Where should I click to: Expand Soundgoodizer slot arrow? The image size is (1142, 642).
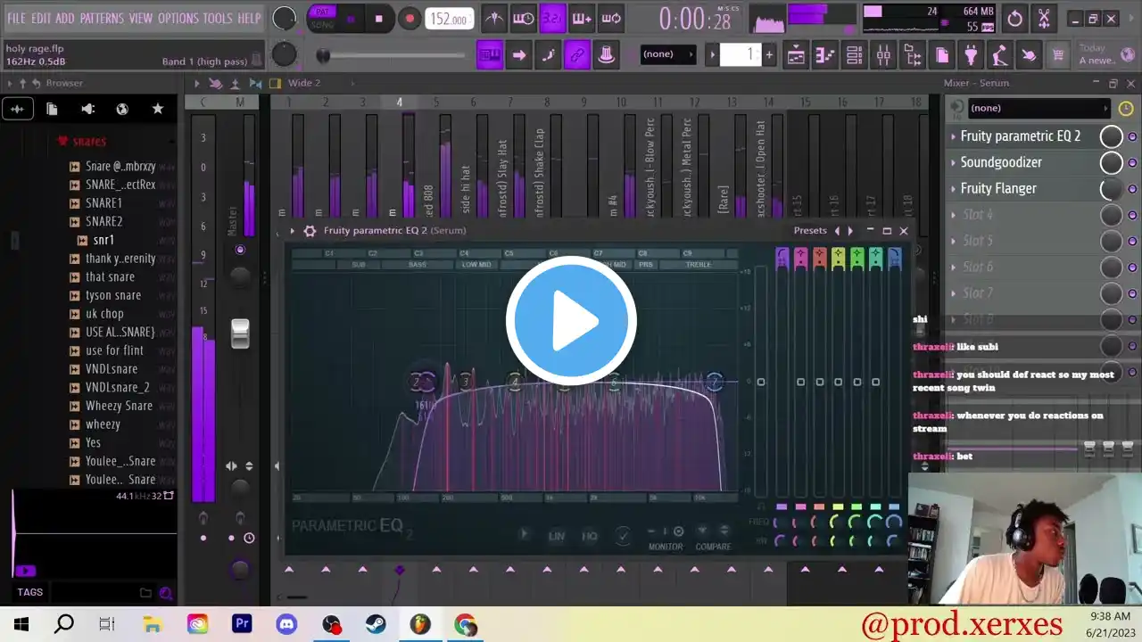pos(953,162)
